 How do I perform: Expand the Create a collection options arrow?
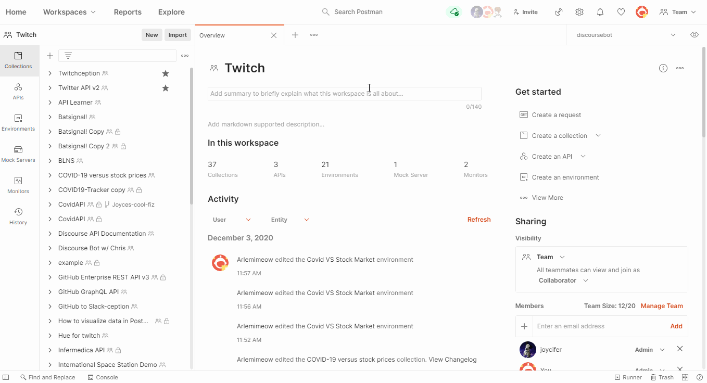click(598, 136)
